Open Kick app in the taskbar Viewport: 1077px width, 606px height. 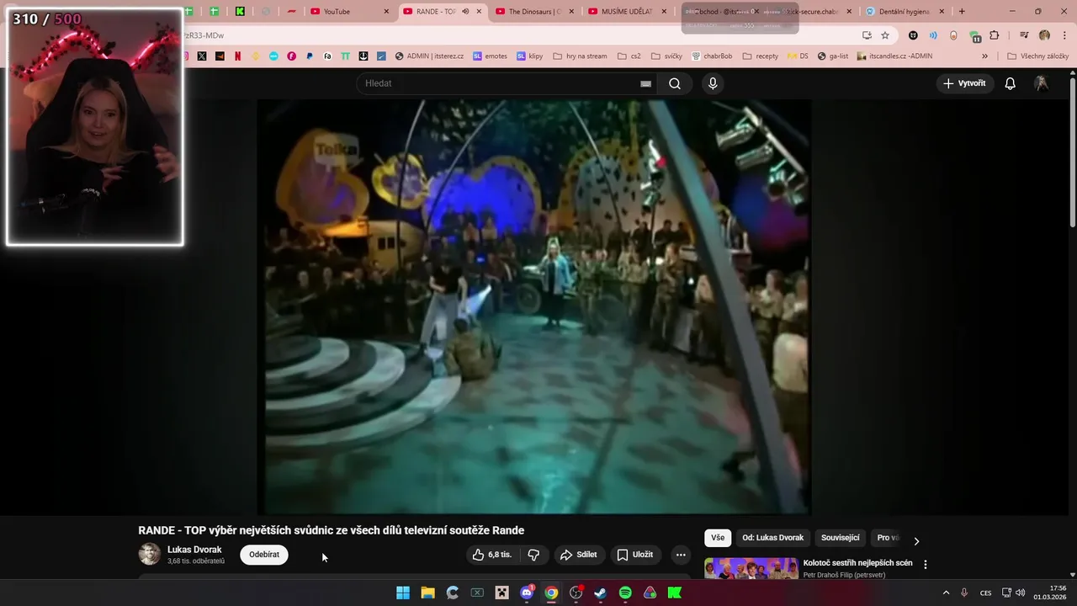675,593
